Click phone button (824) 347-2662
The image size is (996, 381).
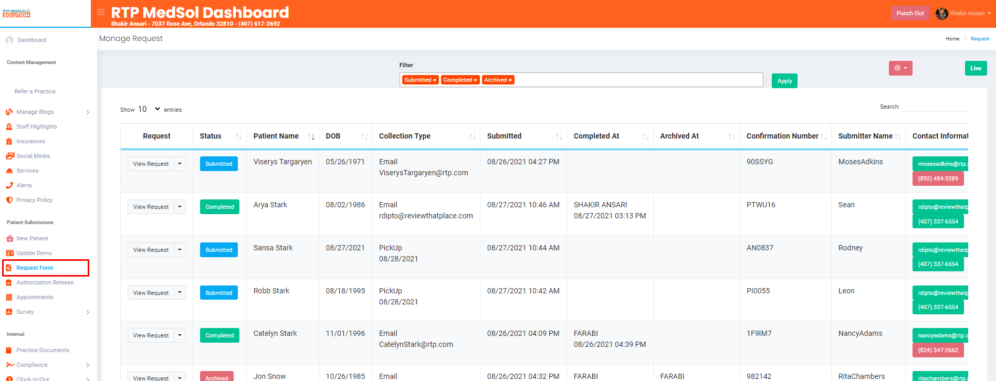click(938, 350)
